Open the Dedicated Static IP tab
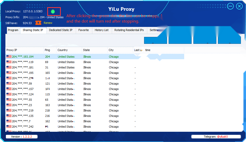Viewport: 246px width, 142px height. pos(61,30)
